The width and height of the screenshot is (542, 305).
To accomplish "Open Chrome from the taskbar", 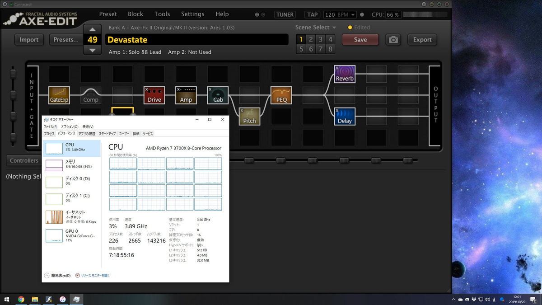I will [x=21, y=299].
